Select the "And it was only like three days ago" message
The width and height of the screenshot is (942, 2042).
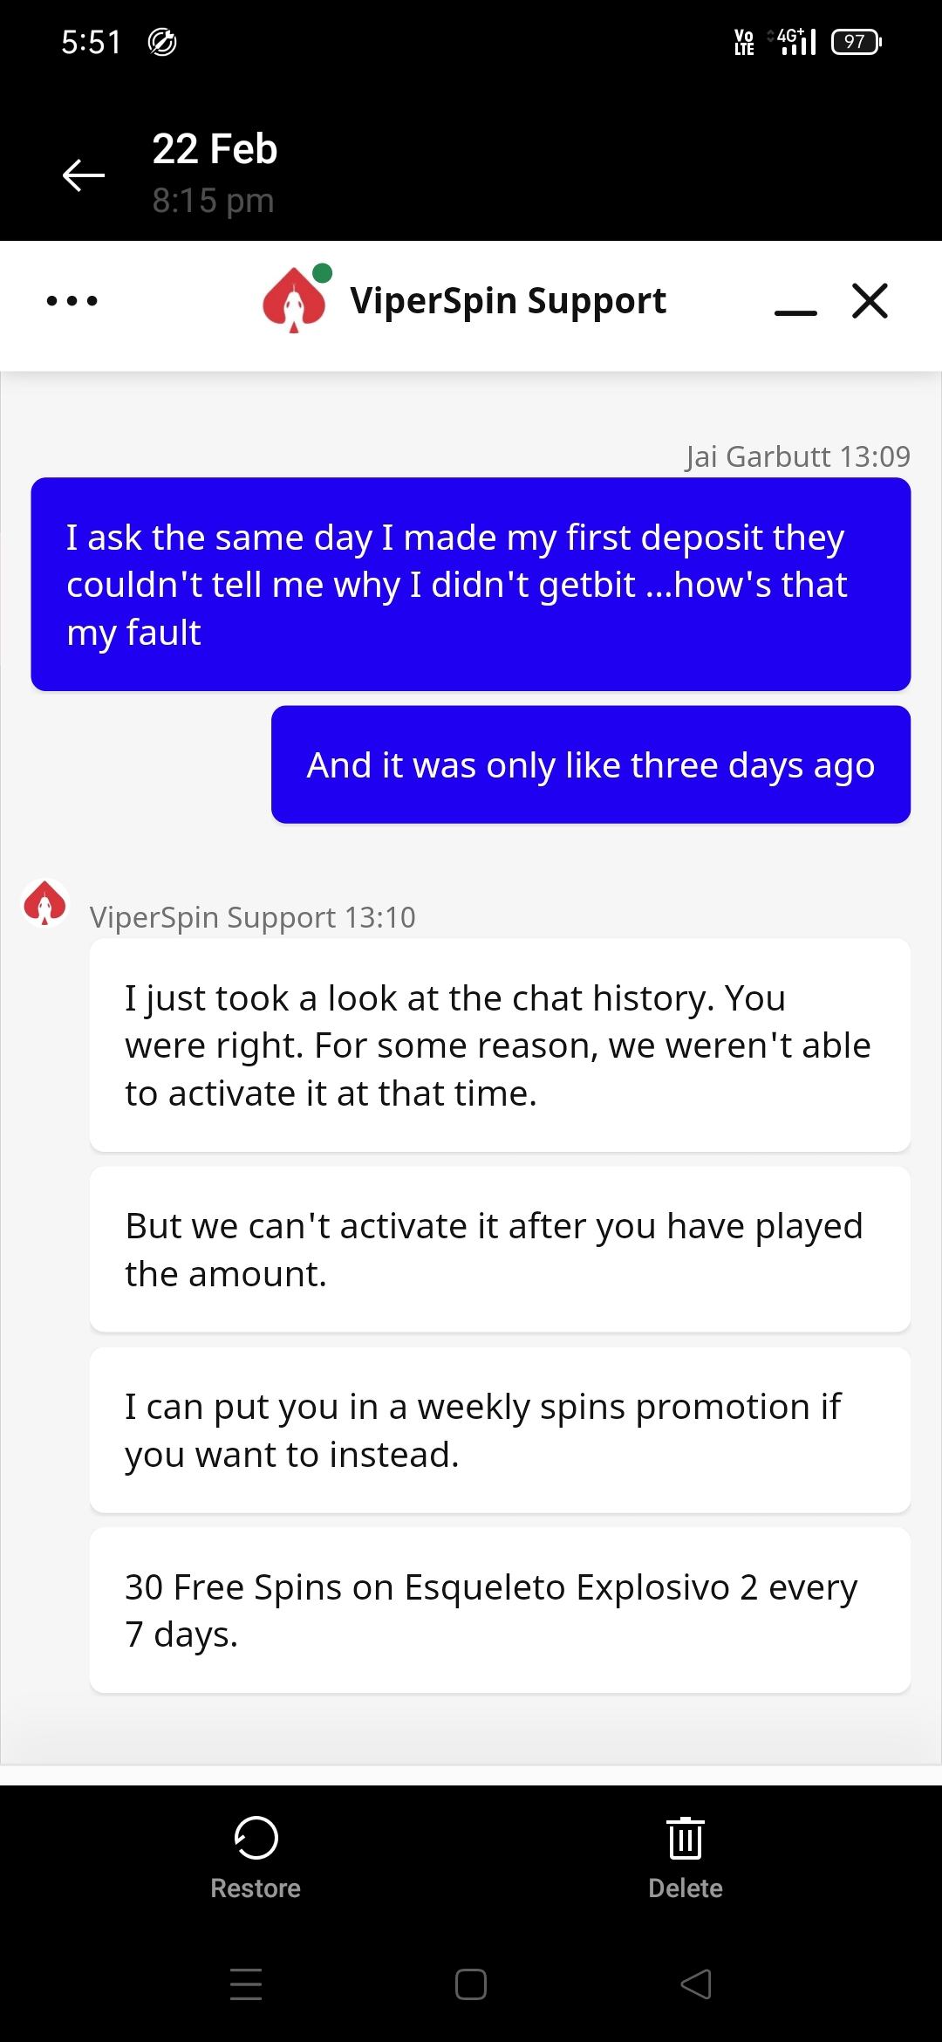[590, 764]
